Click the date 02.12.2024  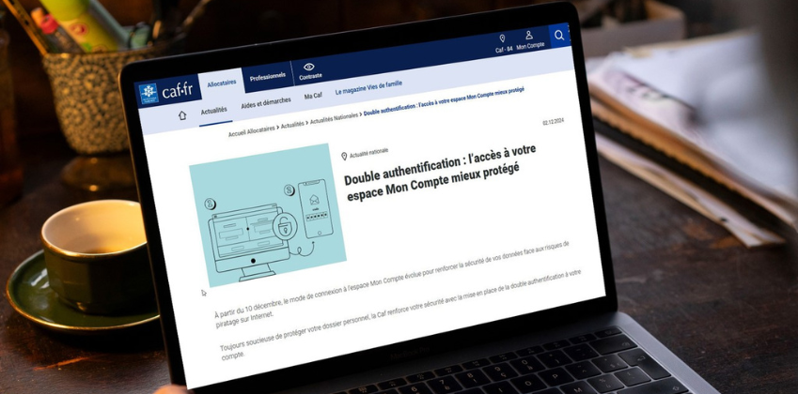click(554, 121)
